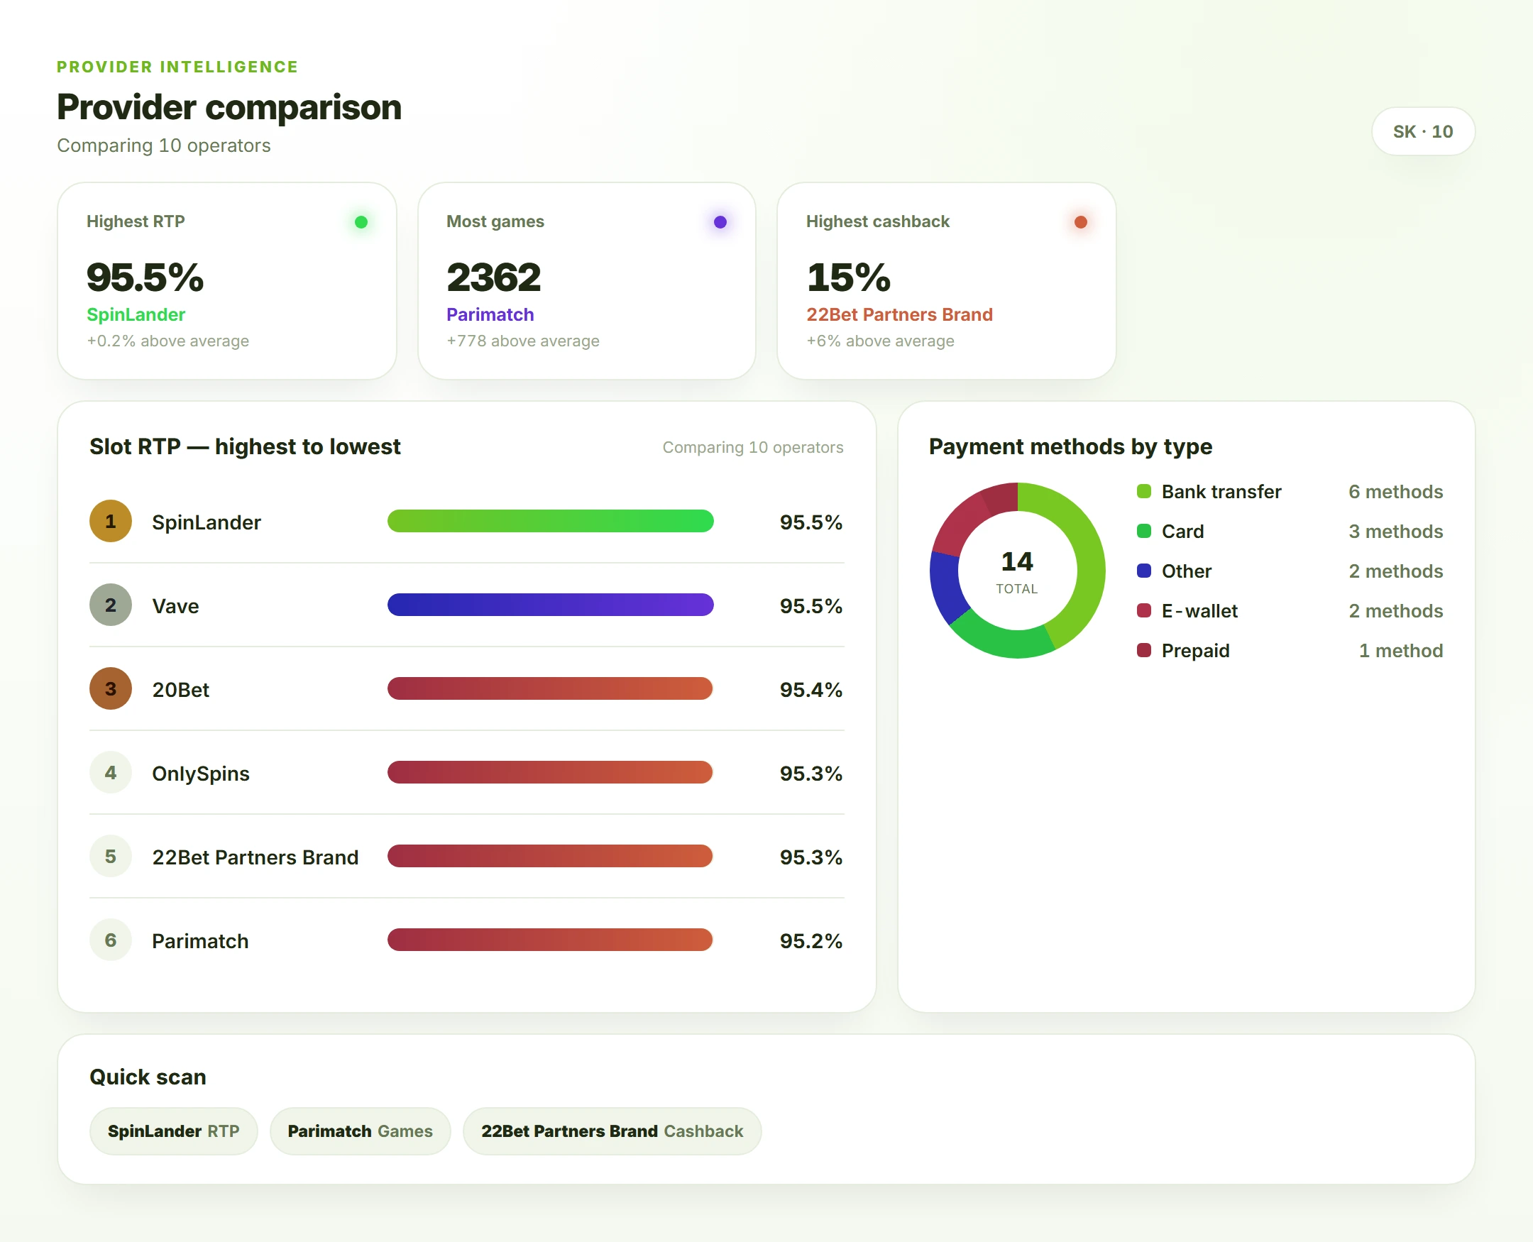The height and width of the screenshot is (1242, 1533).
Task: Open the SpinLander RTP quick scan chip
Action: pyautogui.click(x=173, y=1131)
